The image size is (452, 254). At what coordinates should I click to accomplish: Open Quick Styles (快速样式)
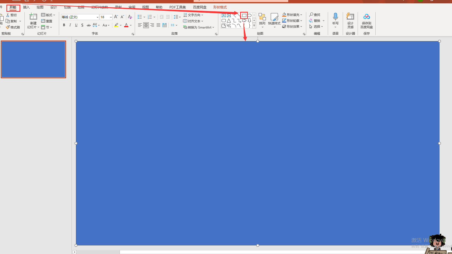(x=274, y=21)
